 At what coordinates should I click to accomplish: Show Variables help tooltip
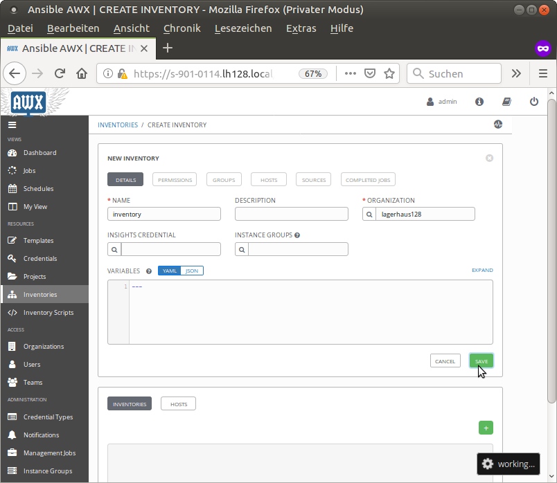click(149, 271)
